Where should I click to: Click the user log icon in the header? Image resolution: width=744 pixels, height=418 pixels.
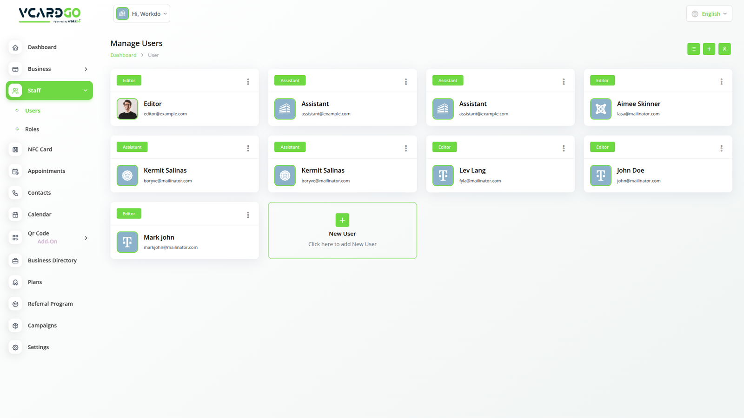(724, 49)
